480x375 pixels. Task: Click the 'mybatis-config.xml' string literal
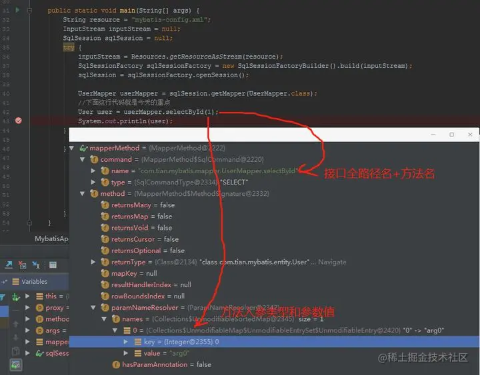pos(169,19)
